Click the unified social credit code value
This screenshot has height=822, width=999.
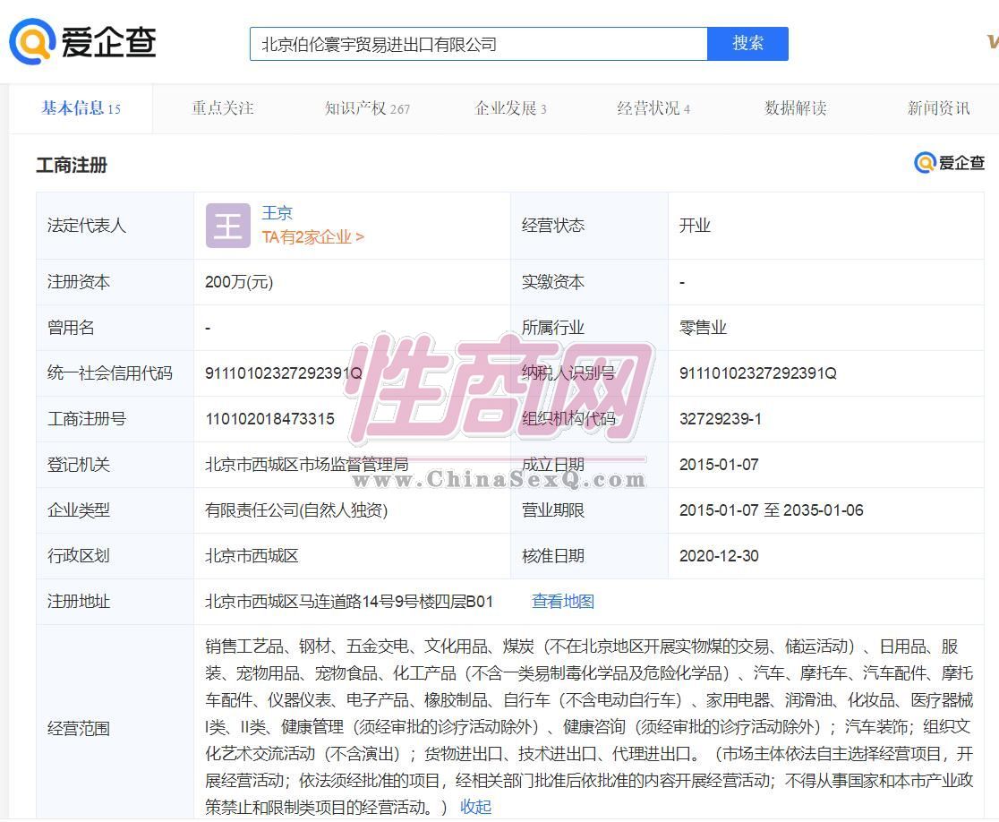[x=283, y=373]
